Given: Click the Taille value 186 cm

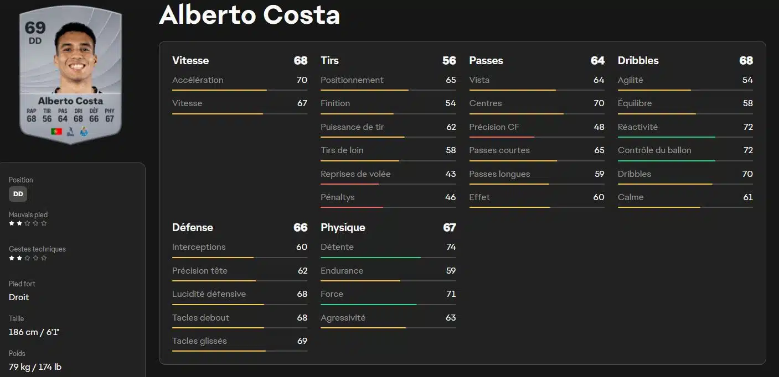Looking at the screenshot, I should tap(34, 332).
